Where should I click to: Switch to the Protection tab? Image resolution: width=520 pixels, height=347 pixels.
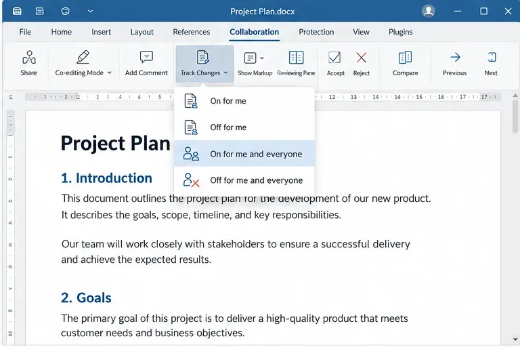click(x=316, y=32)
